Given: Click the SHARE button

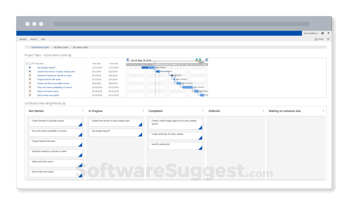Looking at the screenshot, I should (319, 39).
